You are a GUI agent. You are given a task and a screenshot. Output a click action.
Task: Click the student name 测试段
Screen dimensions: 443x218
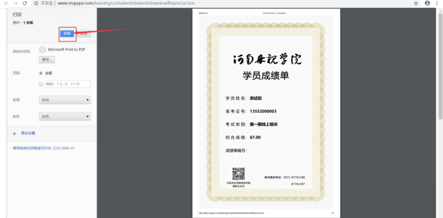click(256, 98)
